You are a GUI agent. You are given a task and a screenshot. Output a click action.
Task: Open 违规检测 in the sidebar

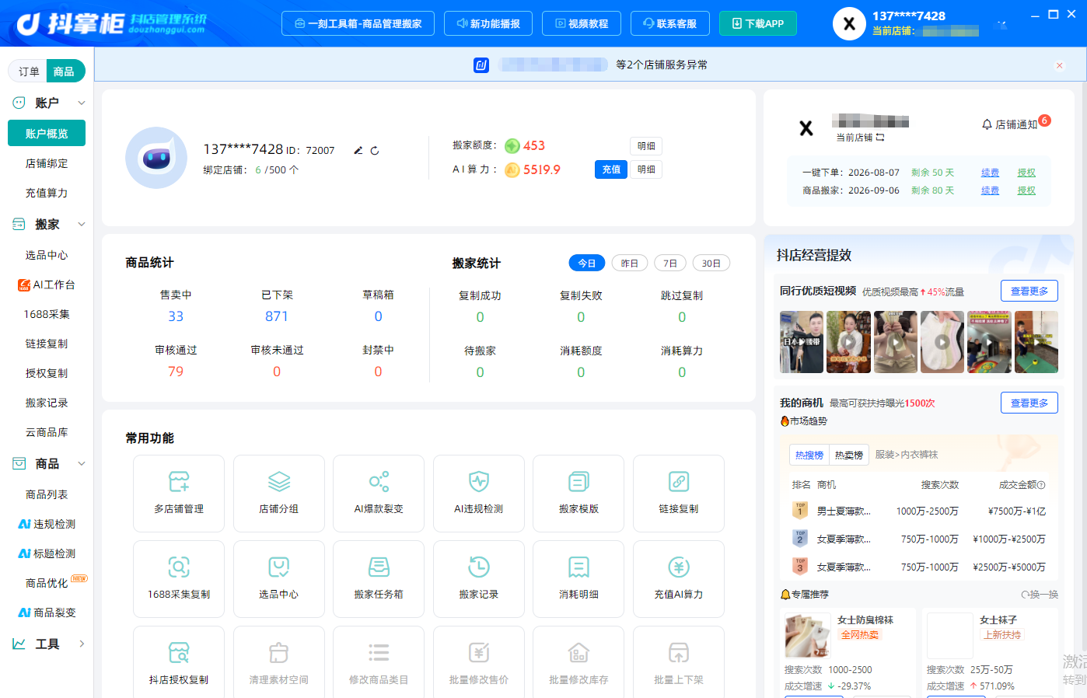(x=47, y=524)
